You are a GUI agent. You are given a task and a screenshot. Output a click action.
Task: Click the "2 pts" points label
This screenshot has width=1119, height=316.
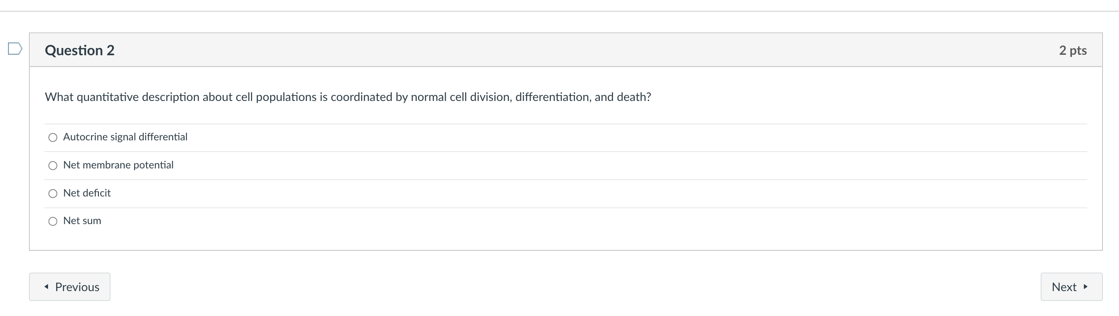tap(1073, 50)
